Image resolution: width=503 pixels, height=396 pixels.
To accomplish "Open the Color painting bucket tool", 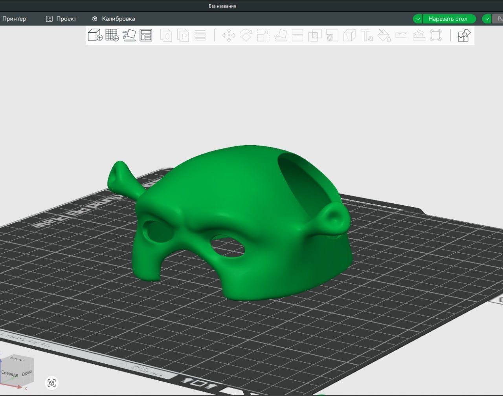I will point(384,35).
